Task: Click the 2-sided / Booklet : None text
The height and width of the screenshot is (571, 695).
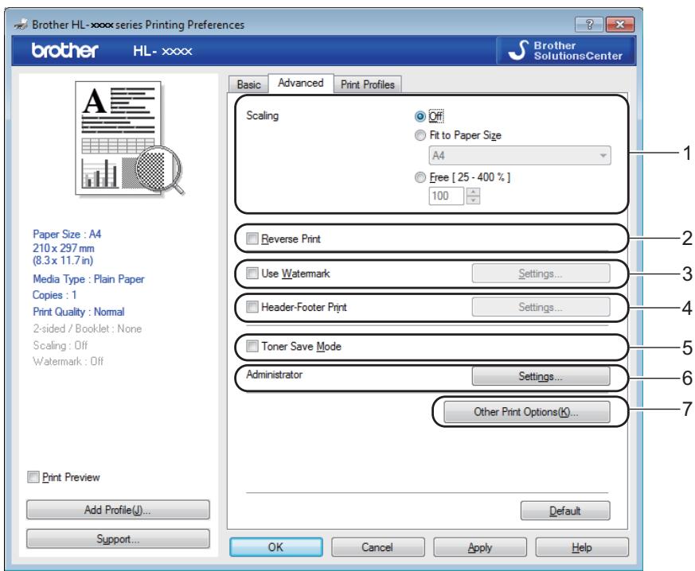Action: coord(88,328)
